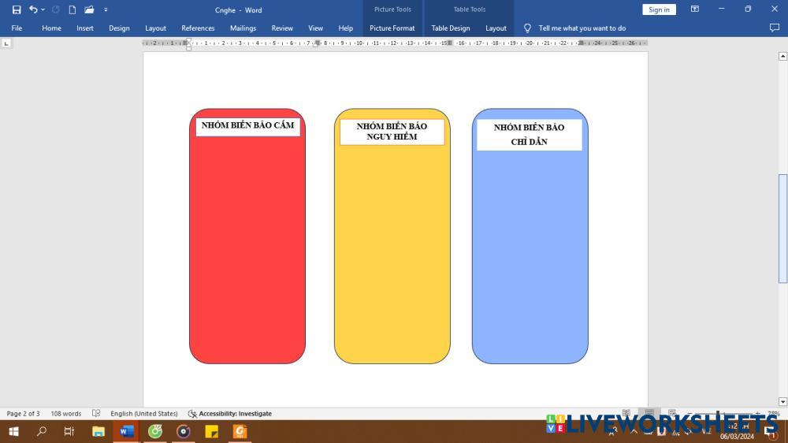Click the Open folder icon in title bar
This screenshot has height=443, width=788.
pyautogui.click(x=89, y=9)
